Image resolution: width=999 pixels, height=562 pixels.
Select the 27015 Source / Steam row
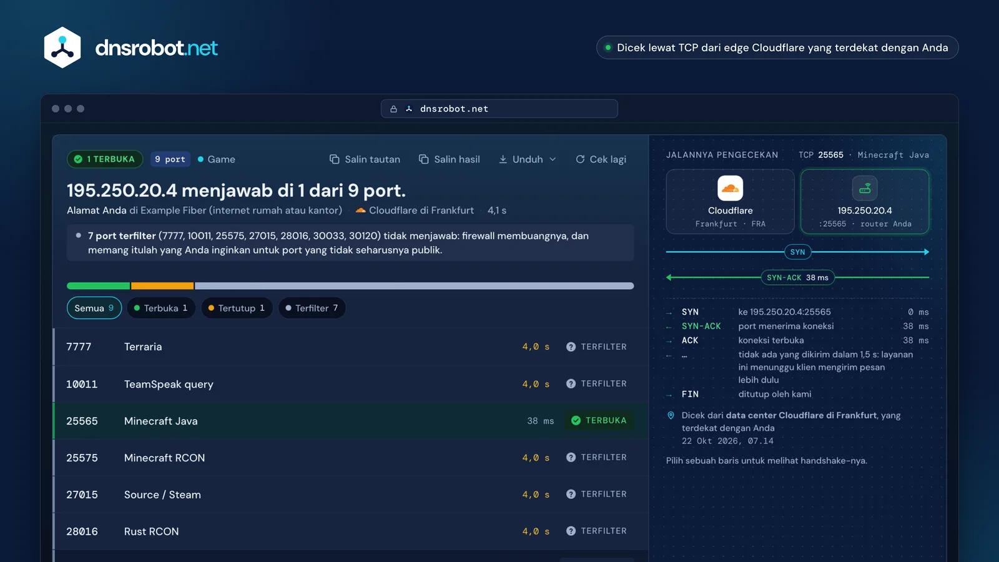350,495
